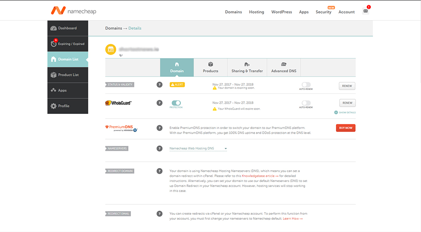421x232 pixels.
Task: Open the Nameservers dropdown
Action: 198,148
